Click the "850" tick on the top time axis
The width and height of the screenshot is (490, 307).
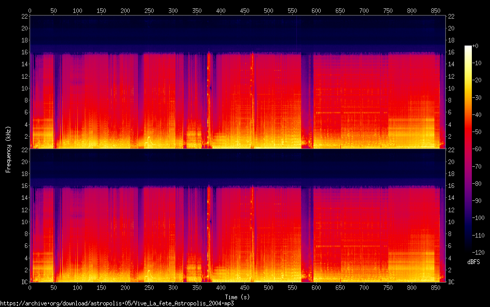(435, 10)
